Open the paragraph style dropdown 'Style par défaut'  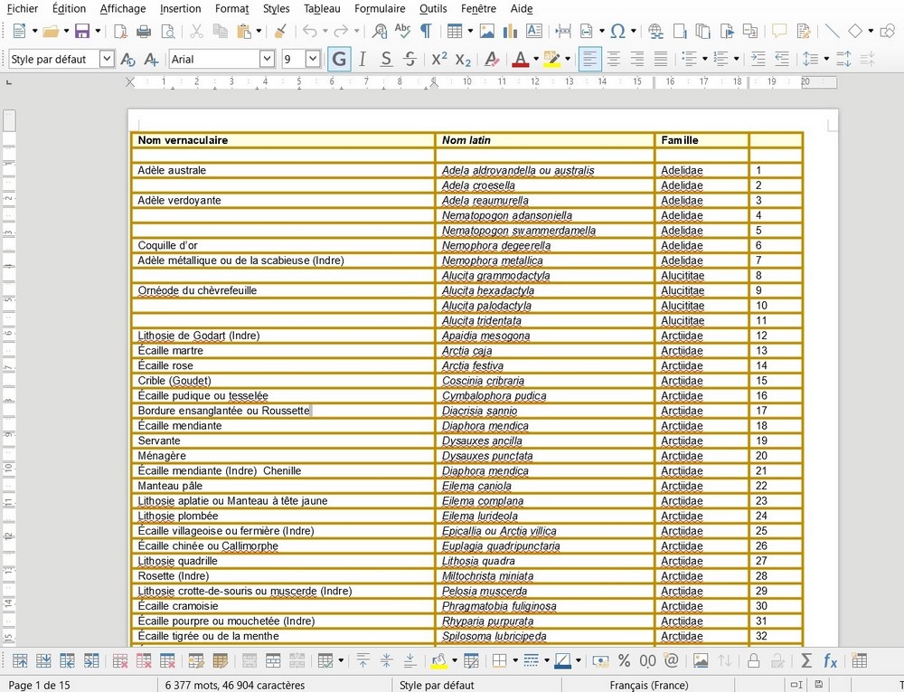click(107, 59)
